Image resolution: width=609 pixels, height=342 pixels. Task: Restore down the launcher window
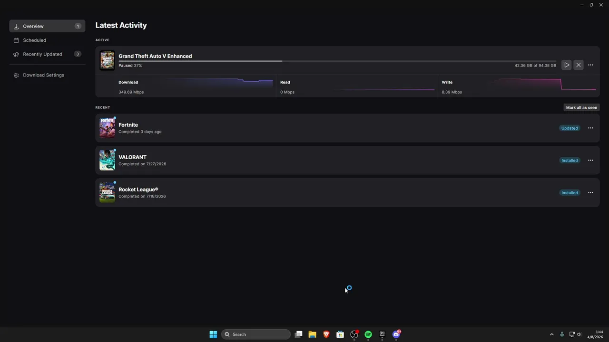(591, 5)
